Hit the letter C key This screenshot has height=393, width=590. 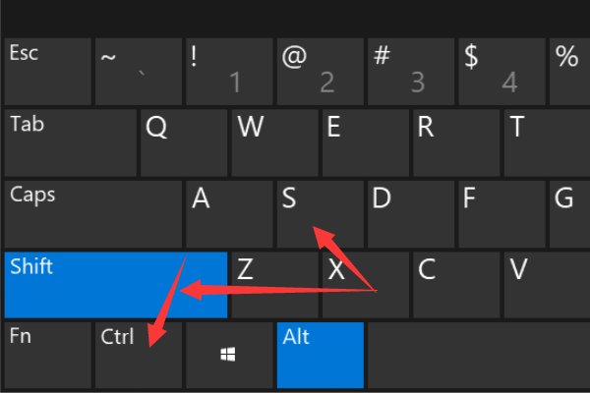coord(455,284)
